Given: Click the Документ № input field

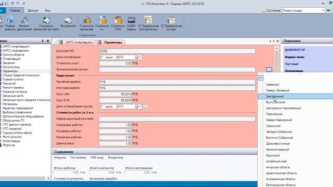Looking at the screenshot, I should (x=177, y=51).
